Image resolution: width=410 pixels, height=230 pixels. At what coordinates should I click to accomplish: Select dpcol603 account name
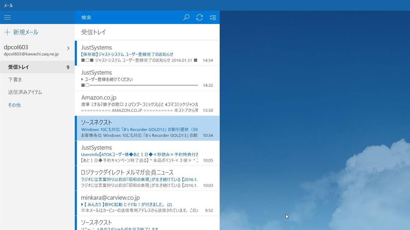pyautogui.click(x=16, y=47)
